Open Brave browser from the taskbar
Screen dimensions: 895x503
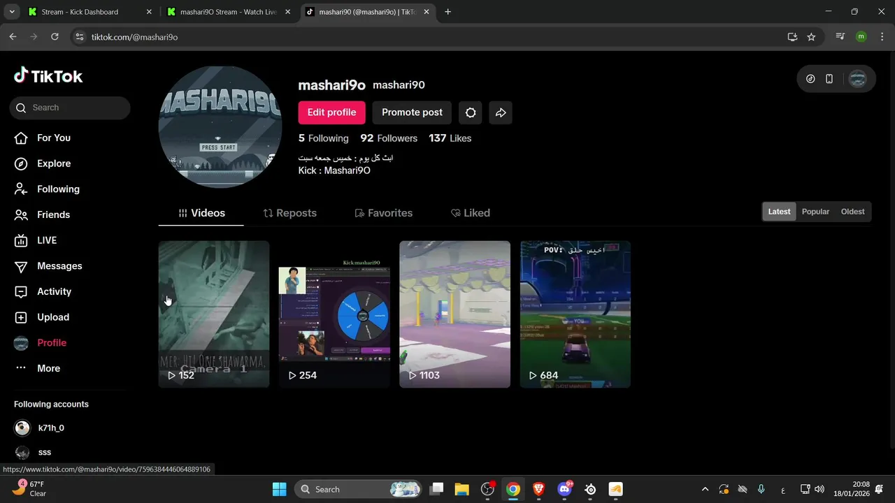[x=539, y=489]
